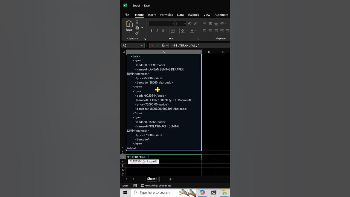Click the Increase Font Size icon
The width and height of the screenshot is (350, 197).
point(189,23)
